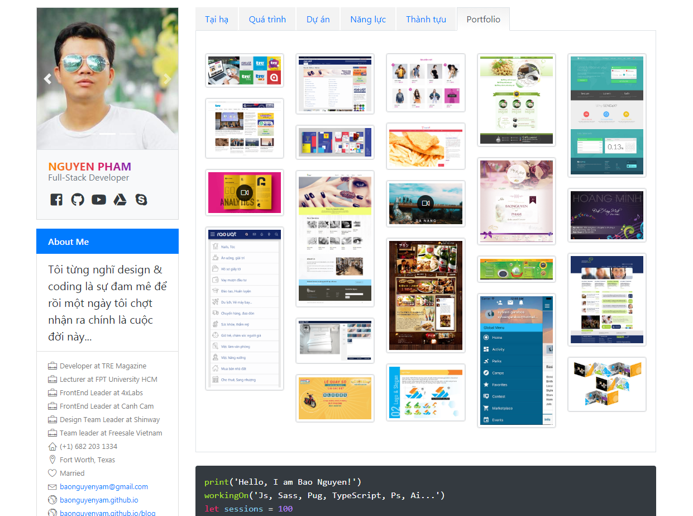
Task: Play the Da Nang video thumbnail
Action: [x=426, y=203]
